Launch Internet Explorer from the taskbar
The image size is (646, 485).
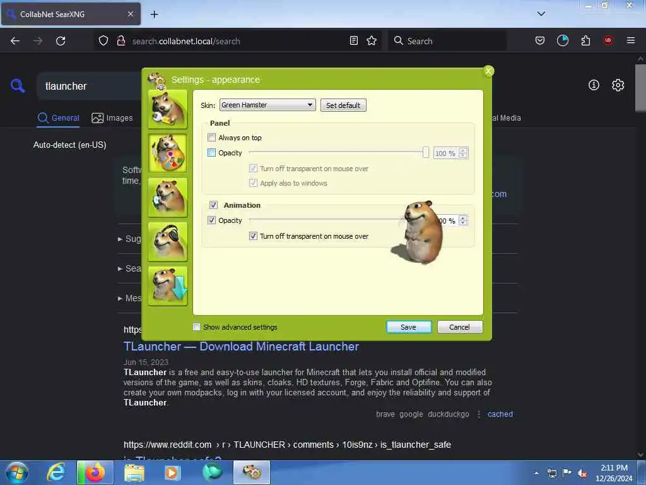(x=56, y=472)
